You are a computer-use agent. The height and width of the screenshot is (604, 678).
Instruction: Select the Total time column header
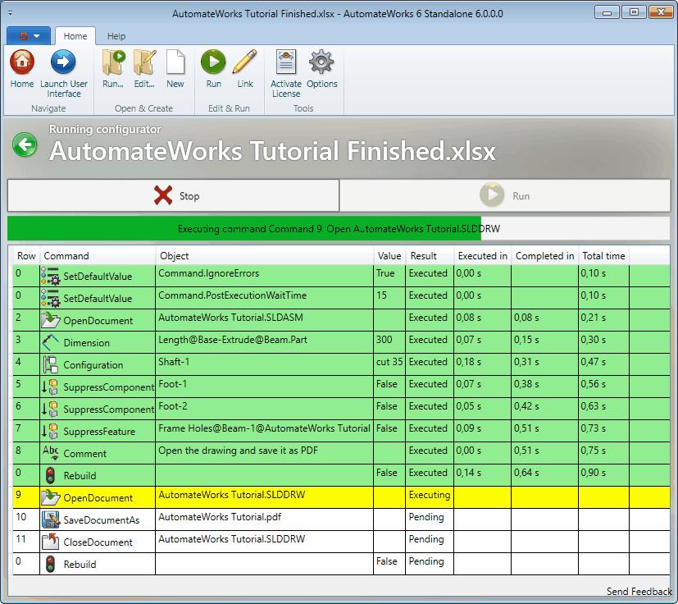[603, 256]
